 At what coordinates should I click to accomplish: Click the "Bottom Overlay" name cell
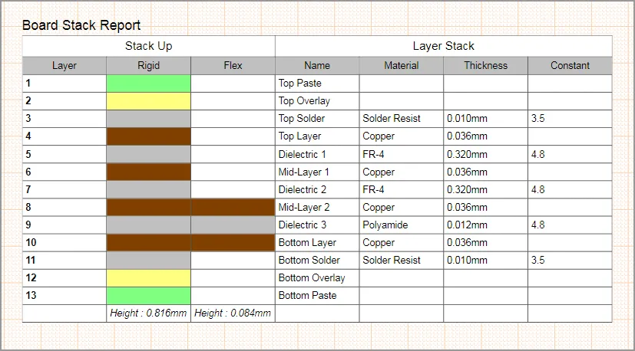pos(317,277)
